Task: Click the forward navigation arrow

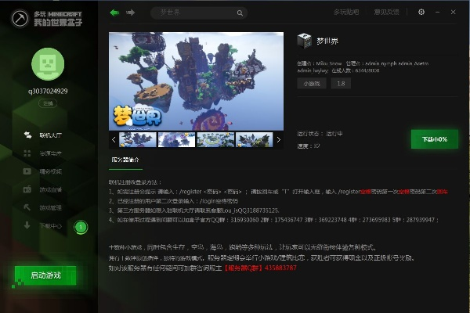Action: pos(130,13)
